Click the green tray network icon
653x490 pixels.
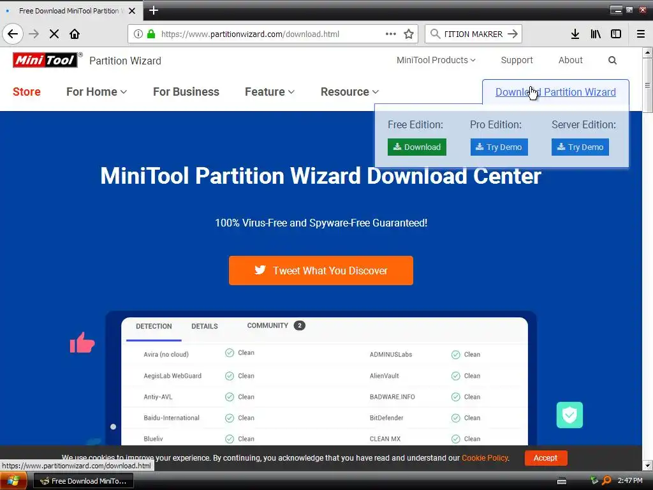click(594, 480)
